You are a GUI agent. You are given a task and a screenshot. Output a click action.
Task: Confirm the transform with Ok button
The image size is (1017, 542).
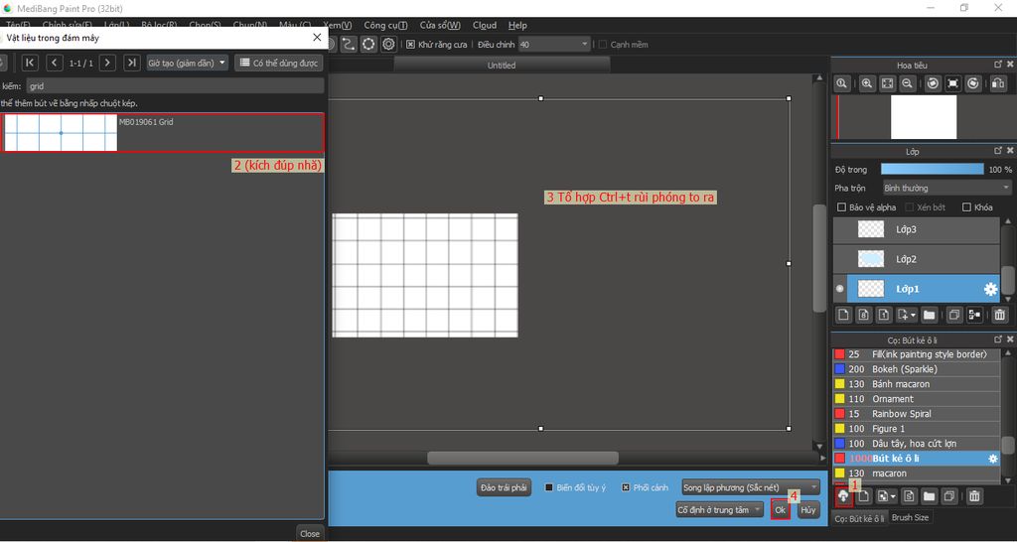coord(781,509)
